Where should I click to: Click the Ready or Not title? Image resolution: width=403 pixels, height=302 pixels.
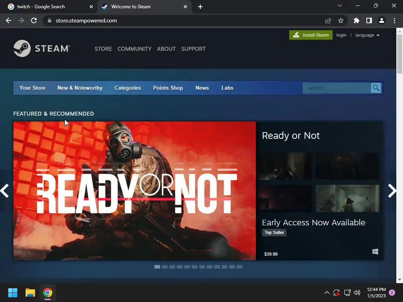[291, 135]
